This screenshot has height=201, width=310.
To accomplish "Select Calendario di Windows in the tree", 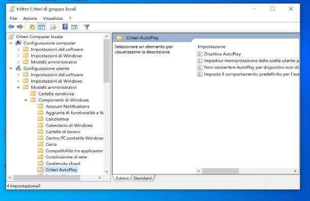I will tap(69, 125).
